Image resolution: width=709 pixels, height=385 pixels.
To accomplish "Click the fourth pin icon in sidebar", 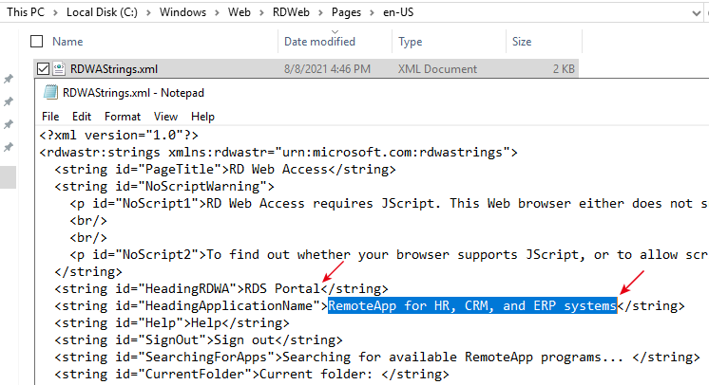I will click(x=9, y=147).
